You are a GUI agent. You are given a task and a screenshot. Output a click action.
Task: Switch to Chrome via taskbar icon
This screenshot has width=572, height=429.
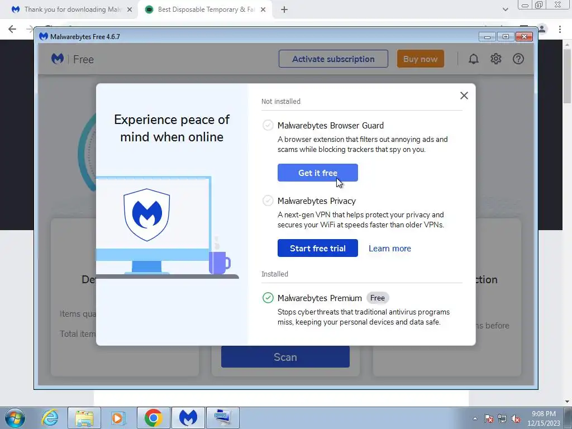[153, 418]
